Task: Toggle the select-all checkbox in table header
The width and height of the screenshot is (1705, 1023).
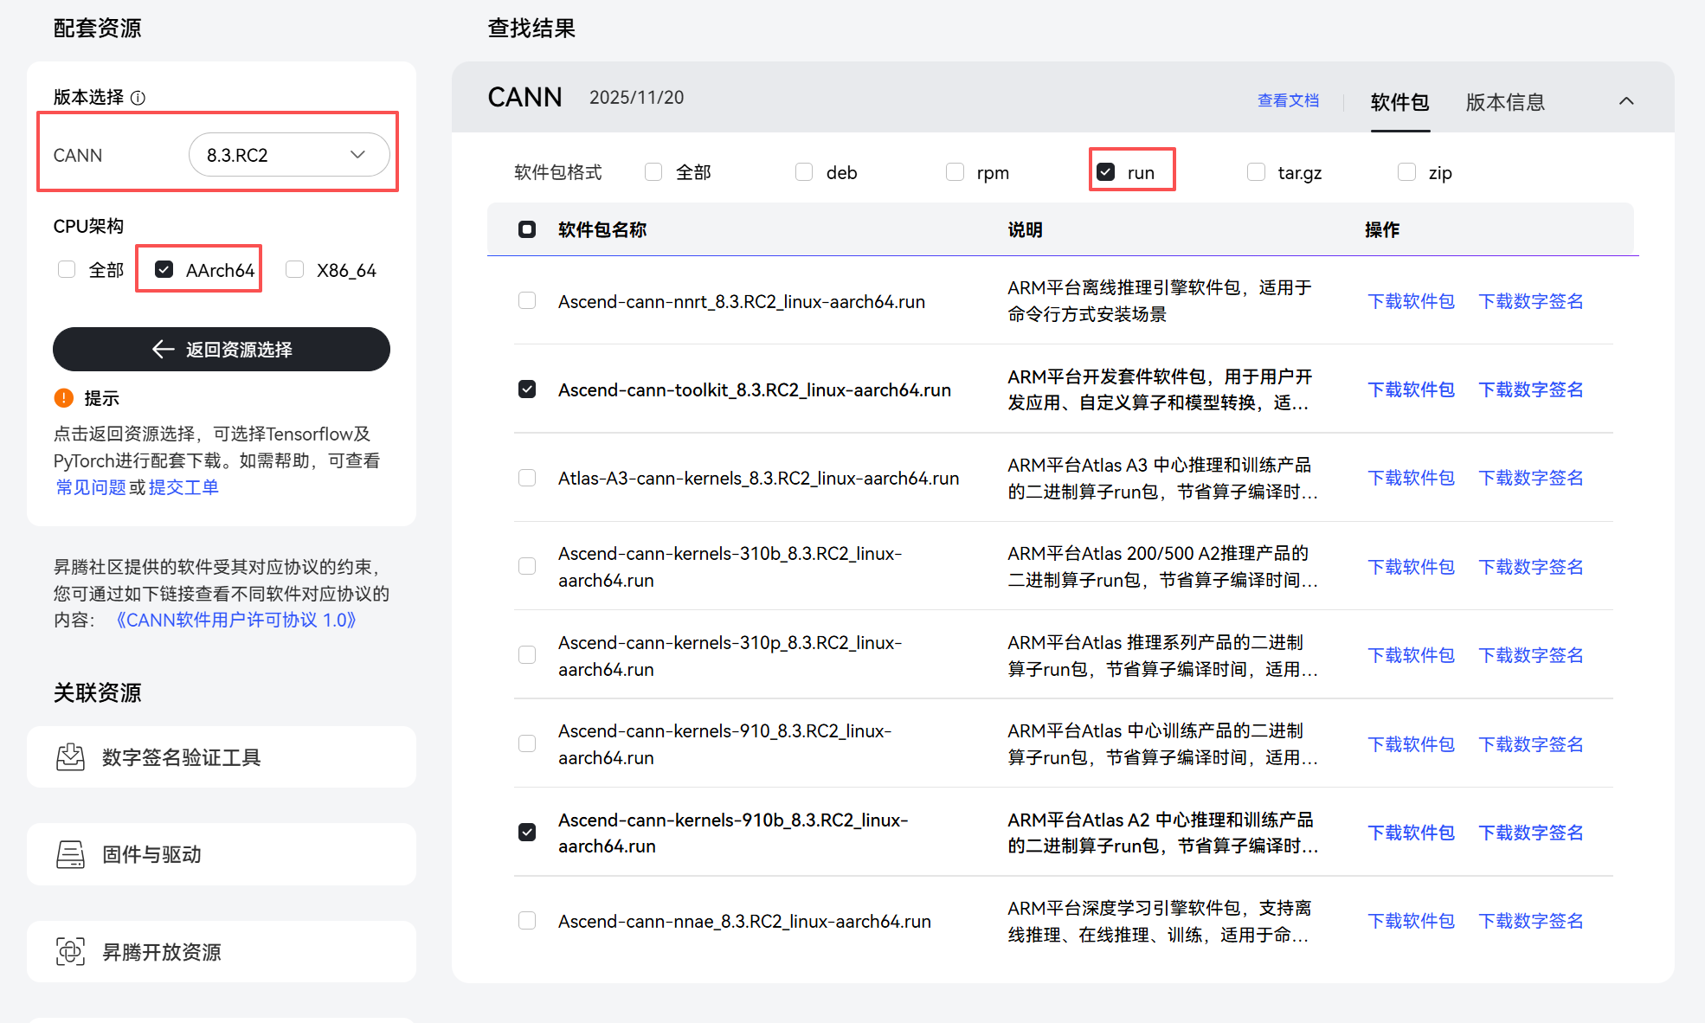Action: pyautogui.click(x=527, y=228)
